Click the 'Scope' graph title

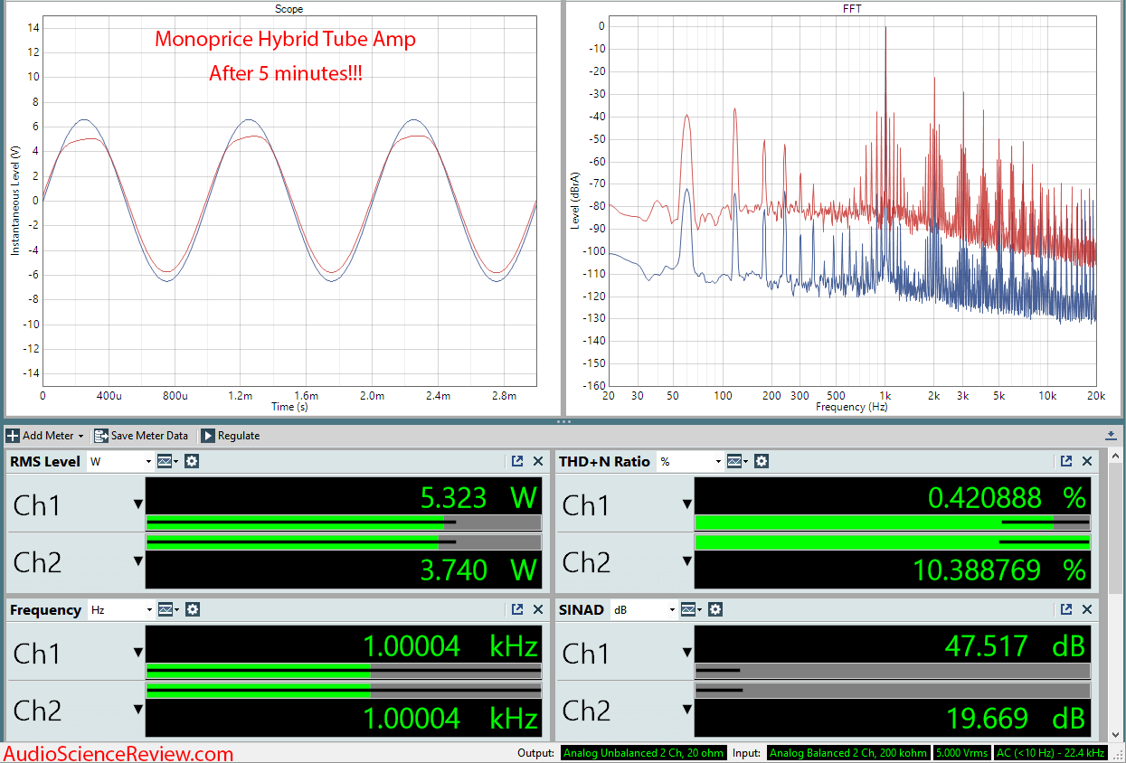(289, 9)
